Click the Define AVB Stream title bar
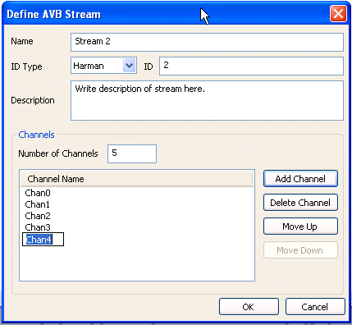The height and width of the screenshot is (325, 352). [x=164, y=14]
